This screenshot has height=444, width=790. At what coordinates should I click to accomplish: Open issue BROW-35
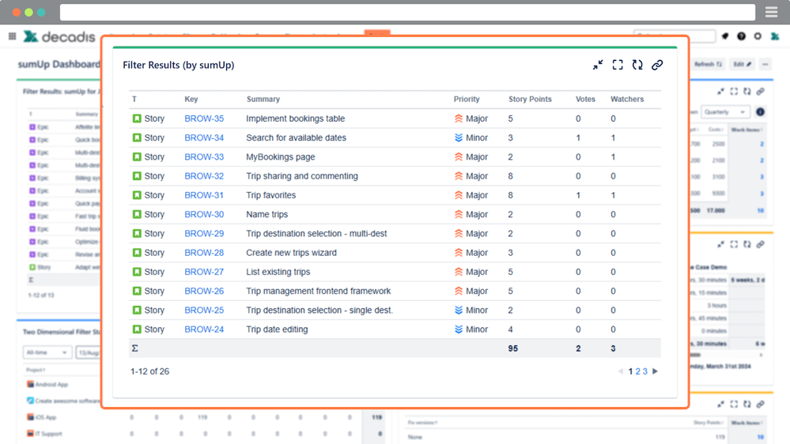204,119
